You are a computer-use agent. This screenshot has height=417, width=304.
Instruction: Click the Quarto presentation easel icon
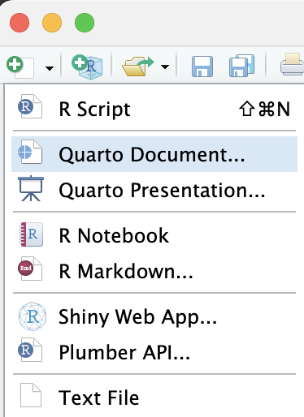point(31,188)
